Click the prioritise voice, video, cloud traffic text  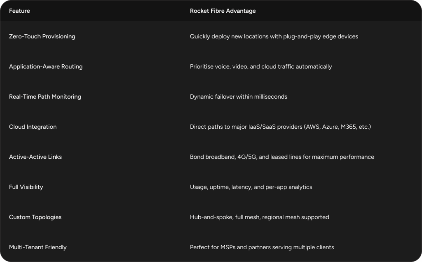260,66
